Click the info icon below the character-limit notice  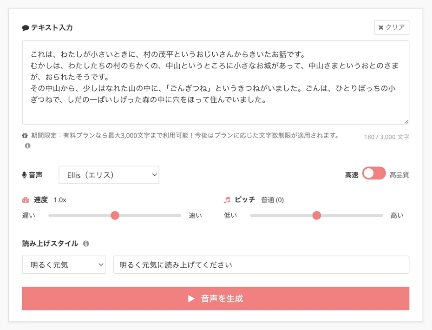[27, 146]
